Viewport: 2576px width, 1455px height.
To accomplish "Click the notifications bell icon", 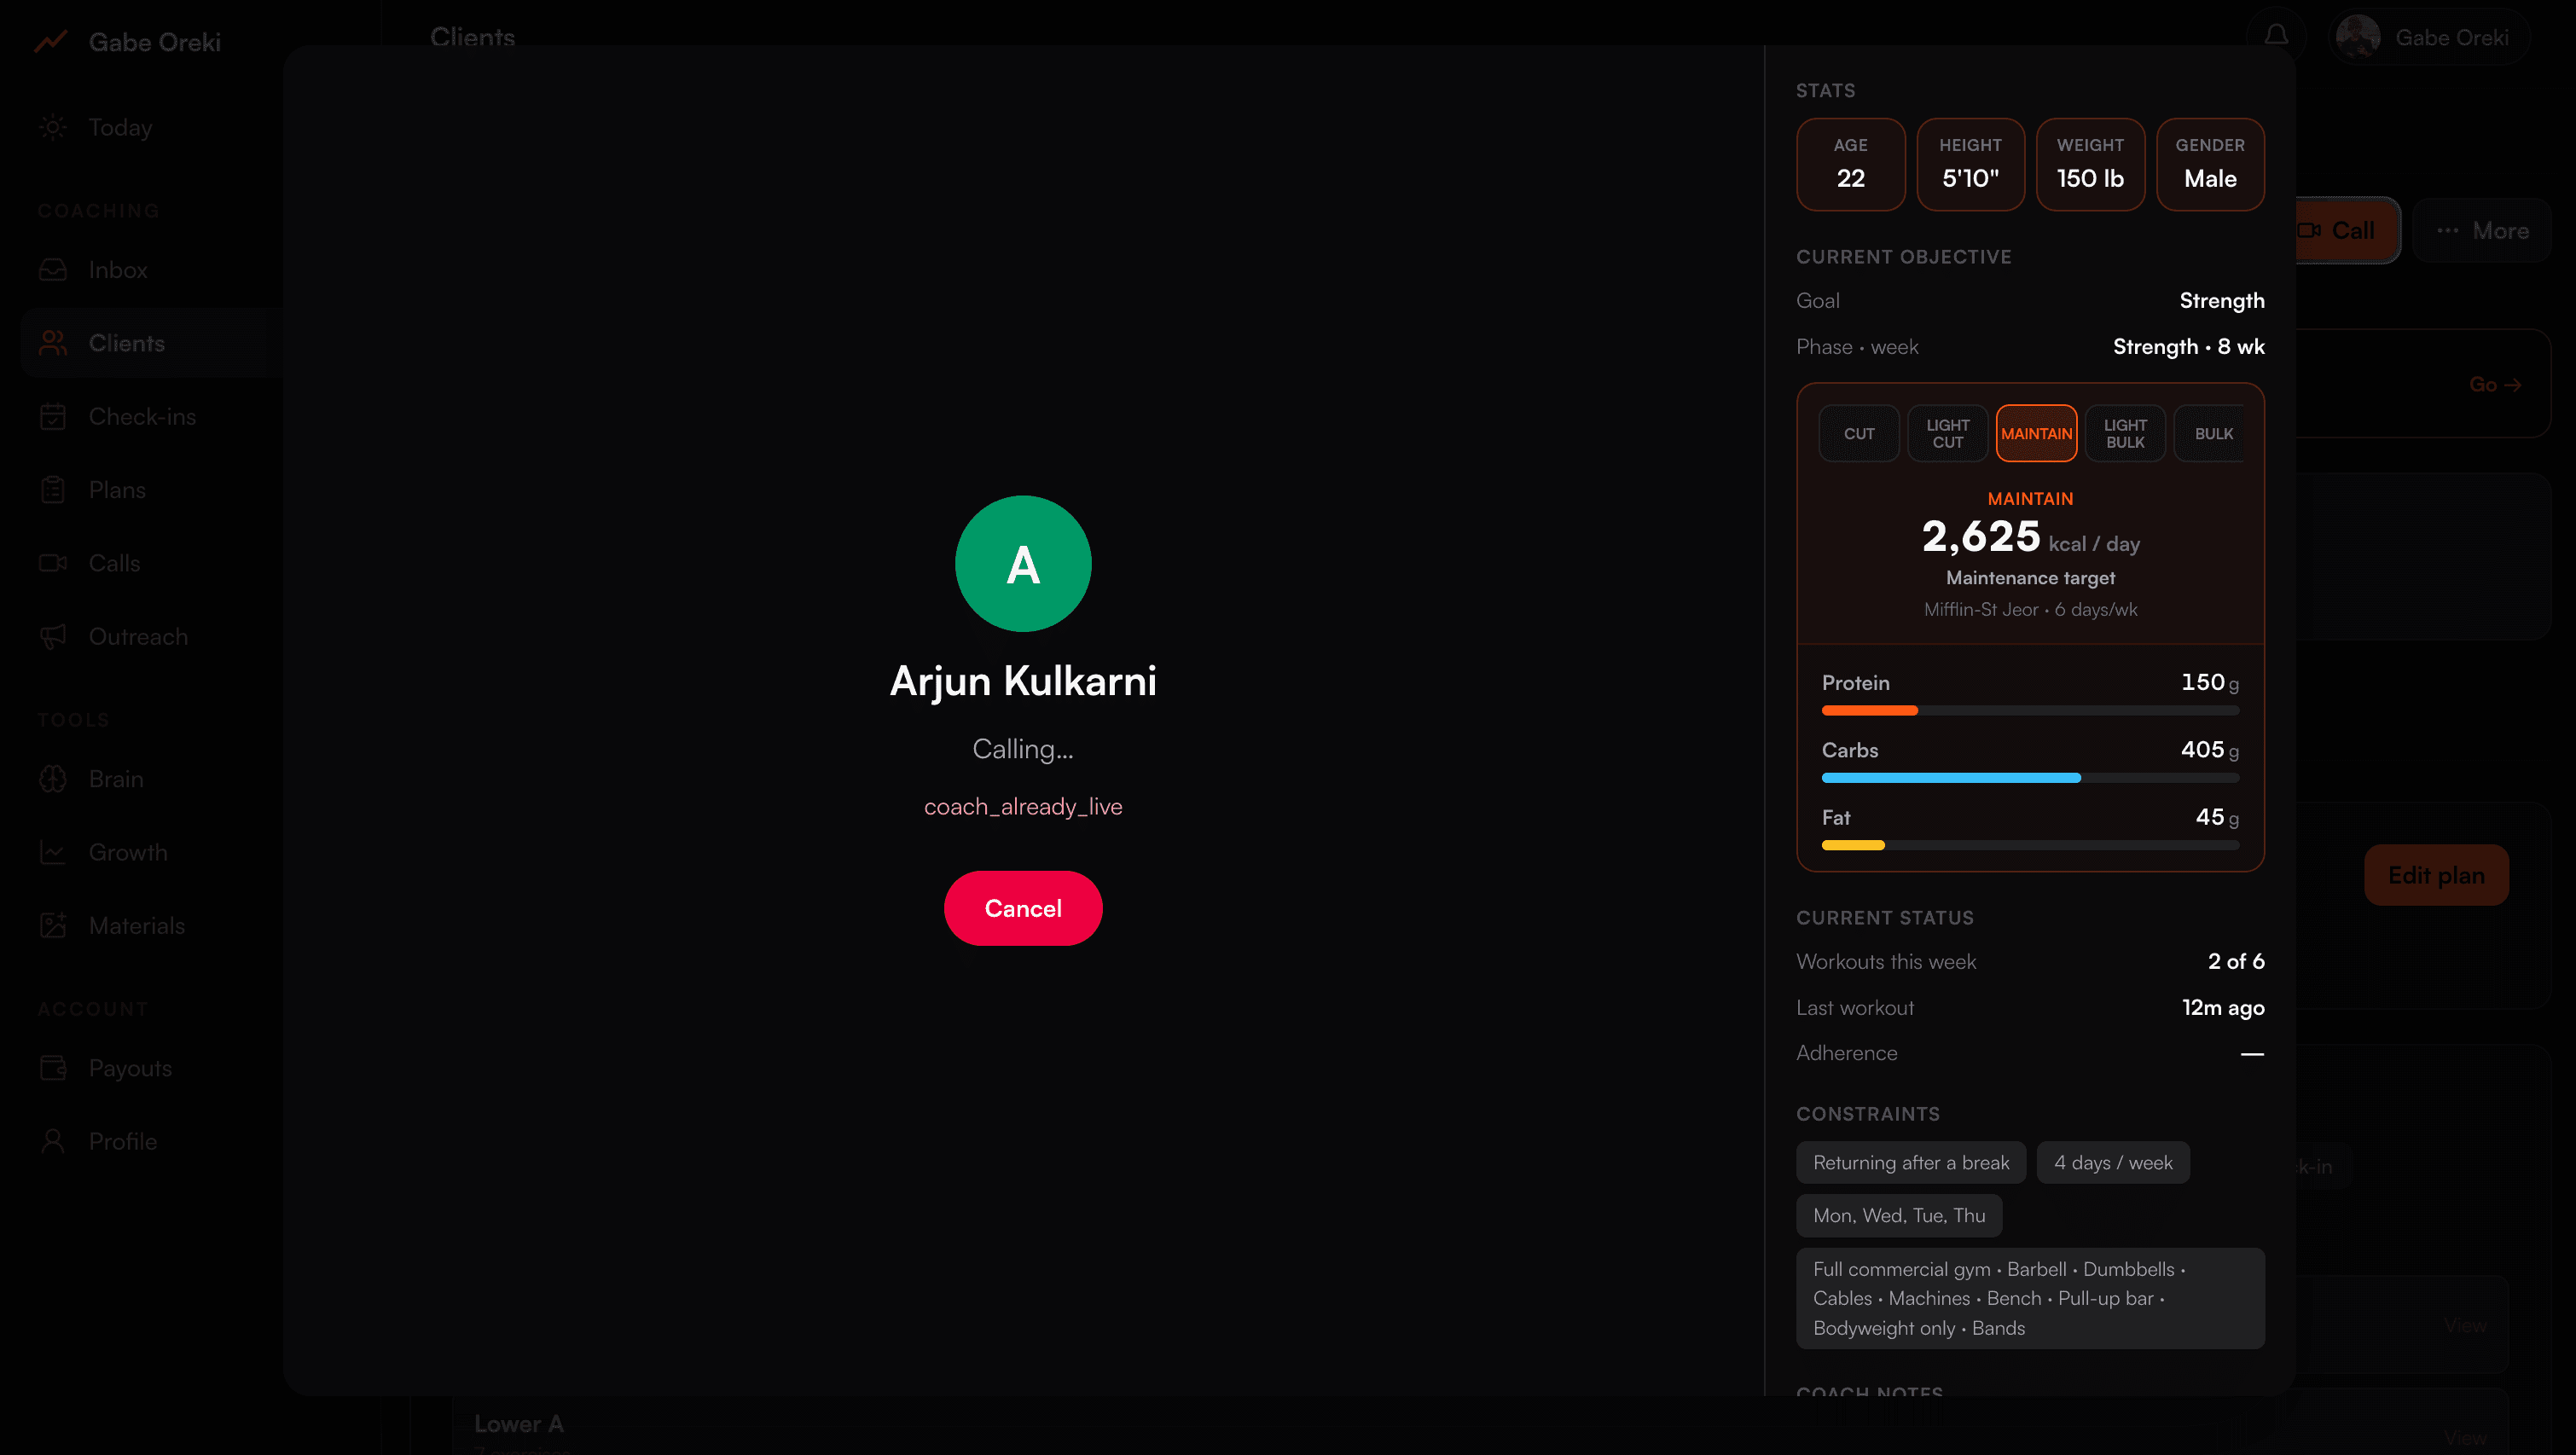I will coord(2276,36).
